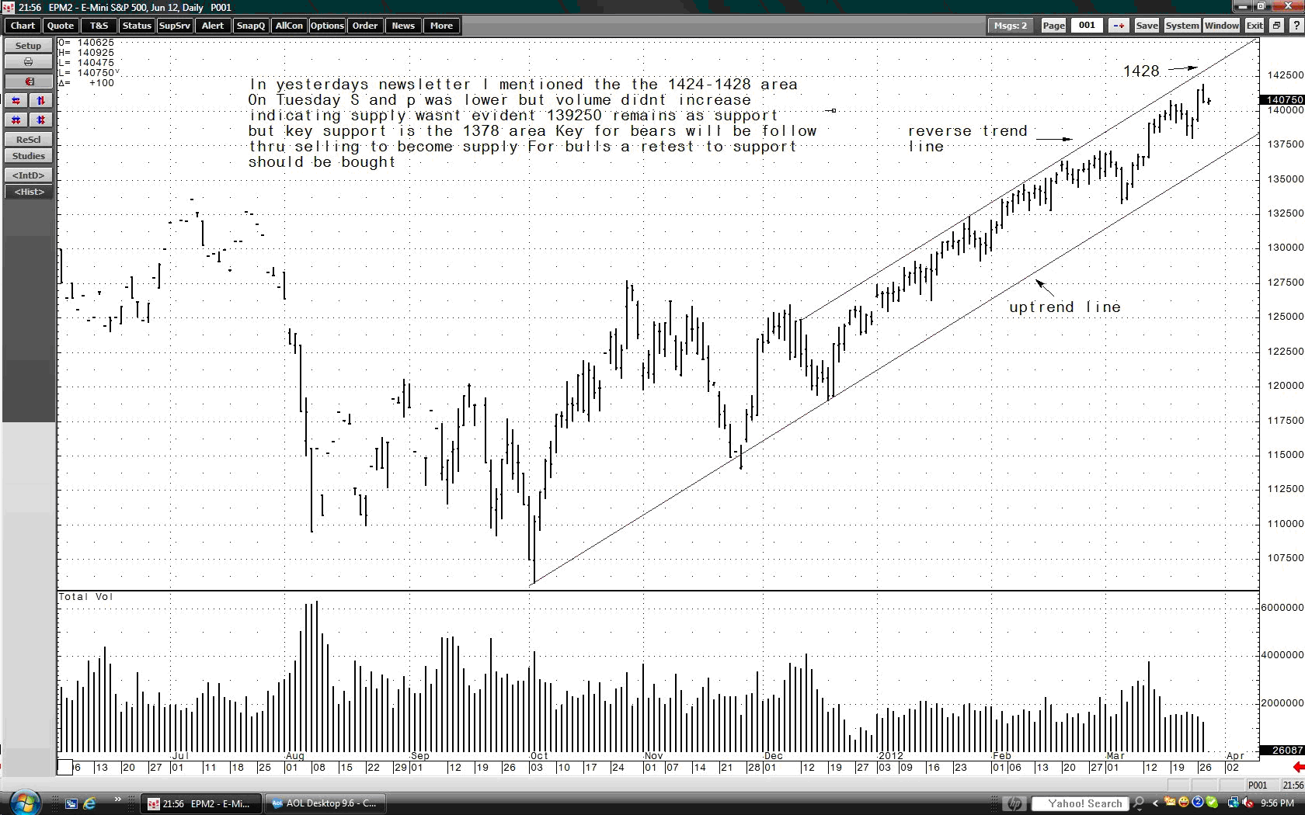Screen dimensions: 1305x815
Task: Click the taskbar clock showing 9:56 PM
Action: pyautogui.click(x=1278, y=803)
